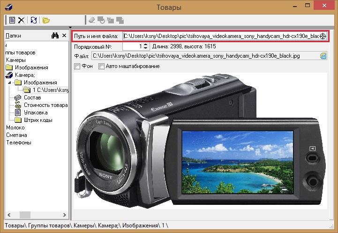Image resolution: width=338 pixels, height=233 pixels.
Task: Click 'Длина: 2998, высота: 1615' text
Action: coord(184,46)
